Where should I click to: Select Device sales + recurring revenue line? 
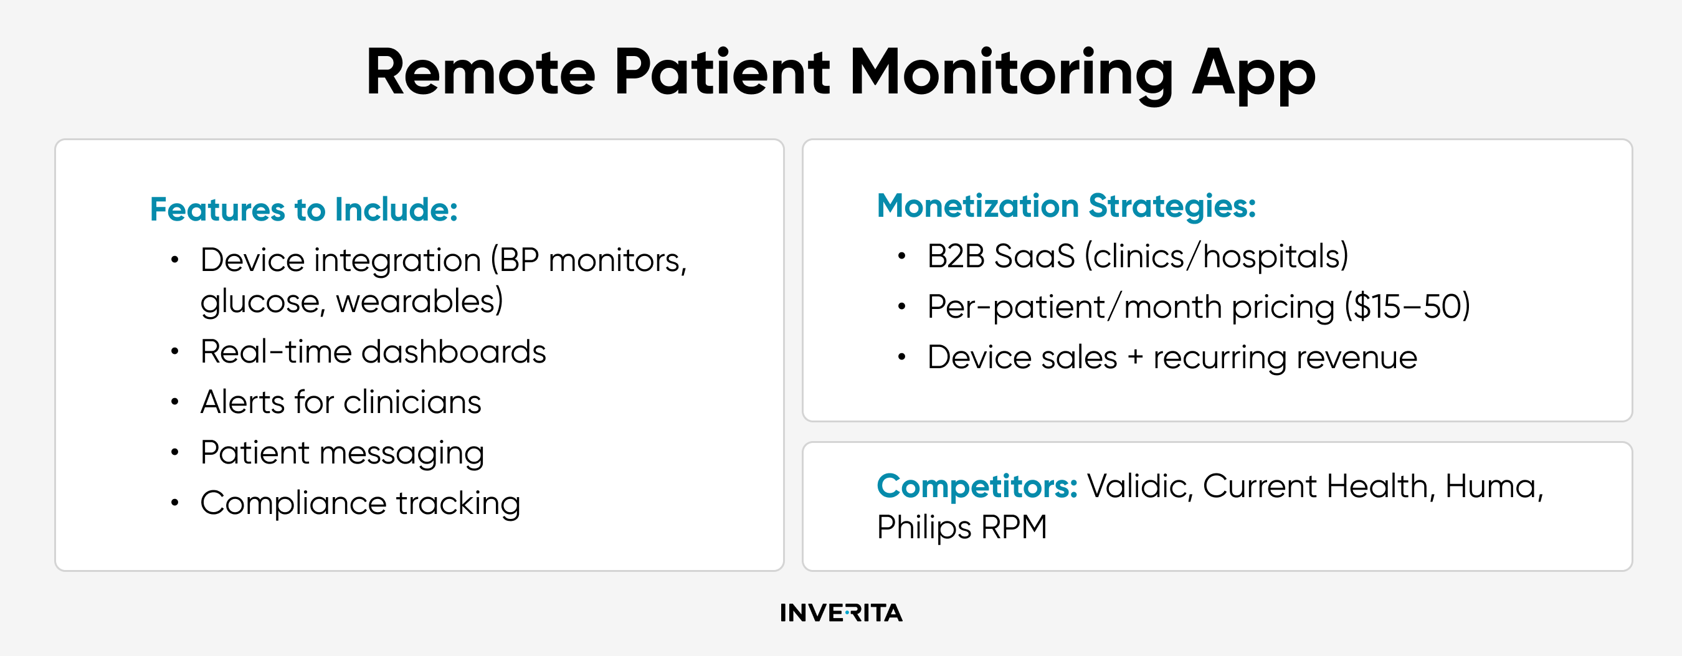[x=1172, y=357]
